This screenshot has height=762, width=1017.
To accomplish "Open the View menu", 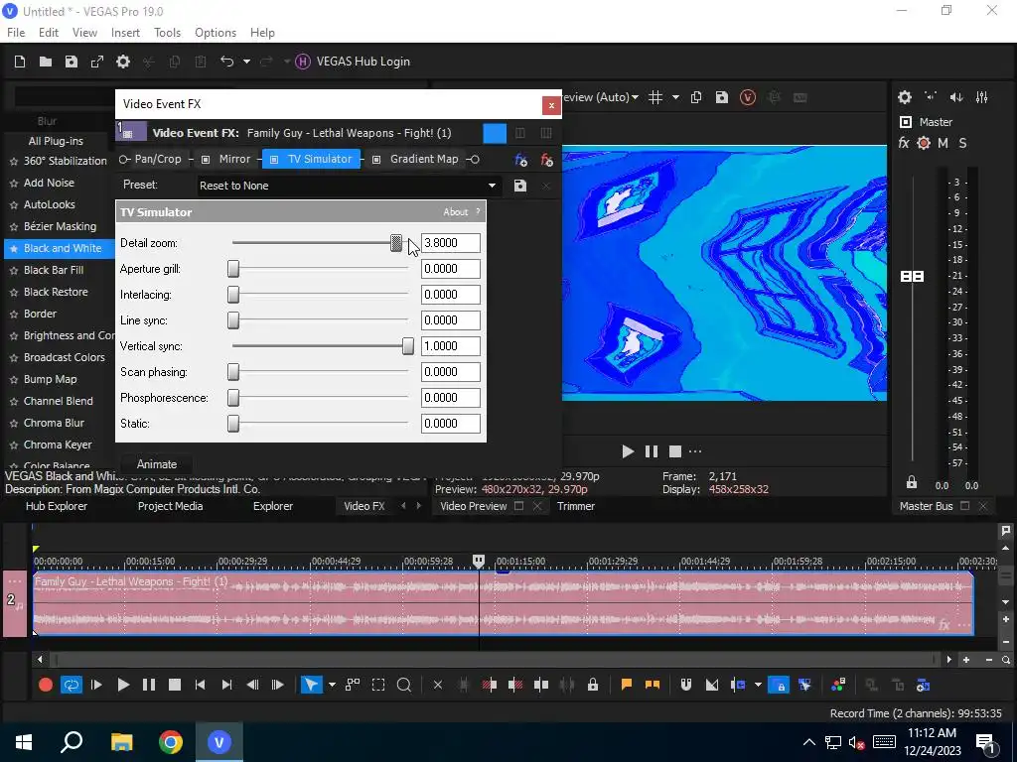I will point(84,33).
